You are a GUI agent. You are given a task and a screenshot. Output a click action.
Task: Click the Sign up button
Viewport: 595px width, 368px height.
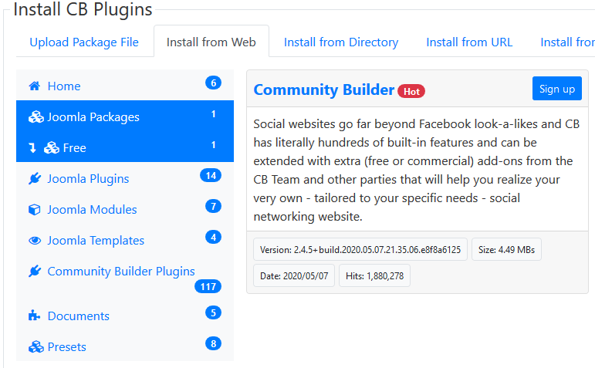[556, 89]
